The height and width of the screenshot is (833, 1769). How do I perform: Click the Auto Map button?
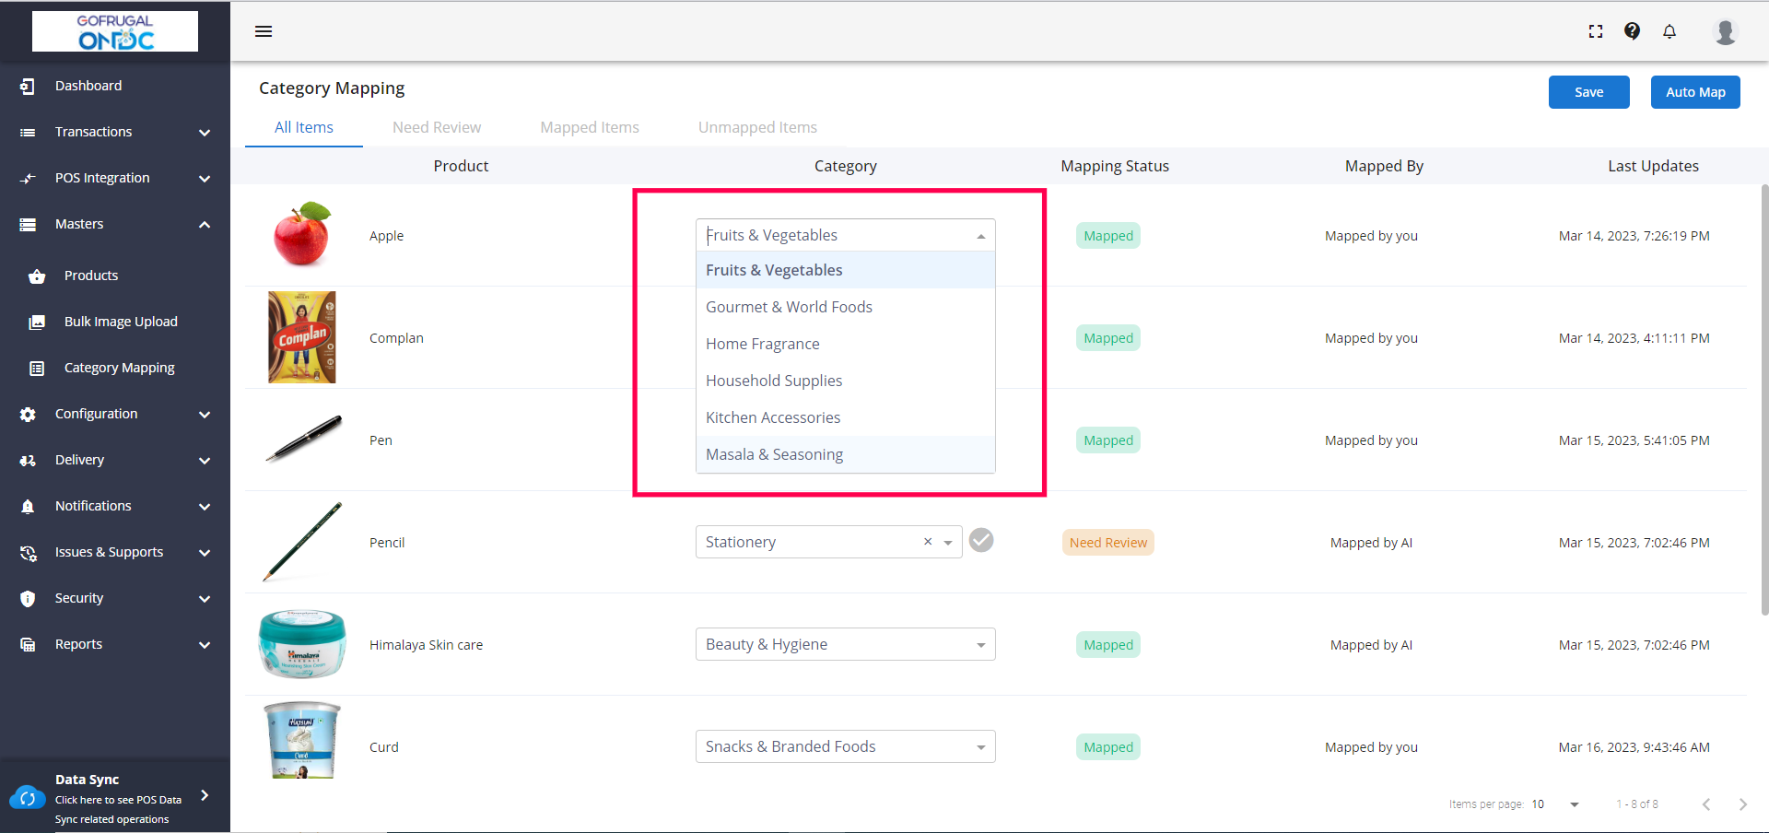[x=1694, y=92]
